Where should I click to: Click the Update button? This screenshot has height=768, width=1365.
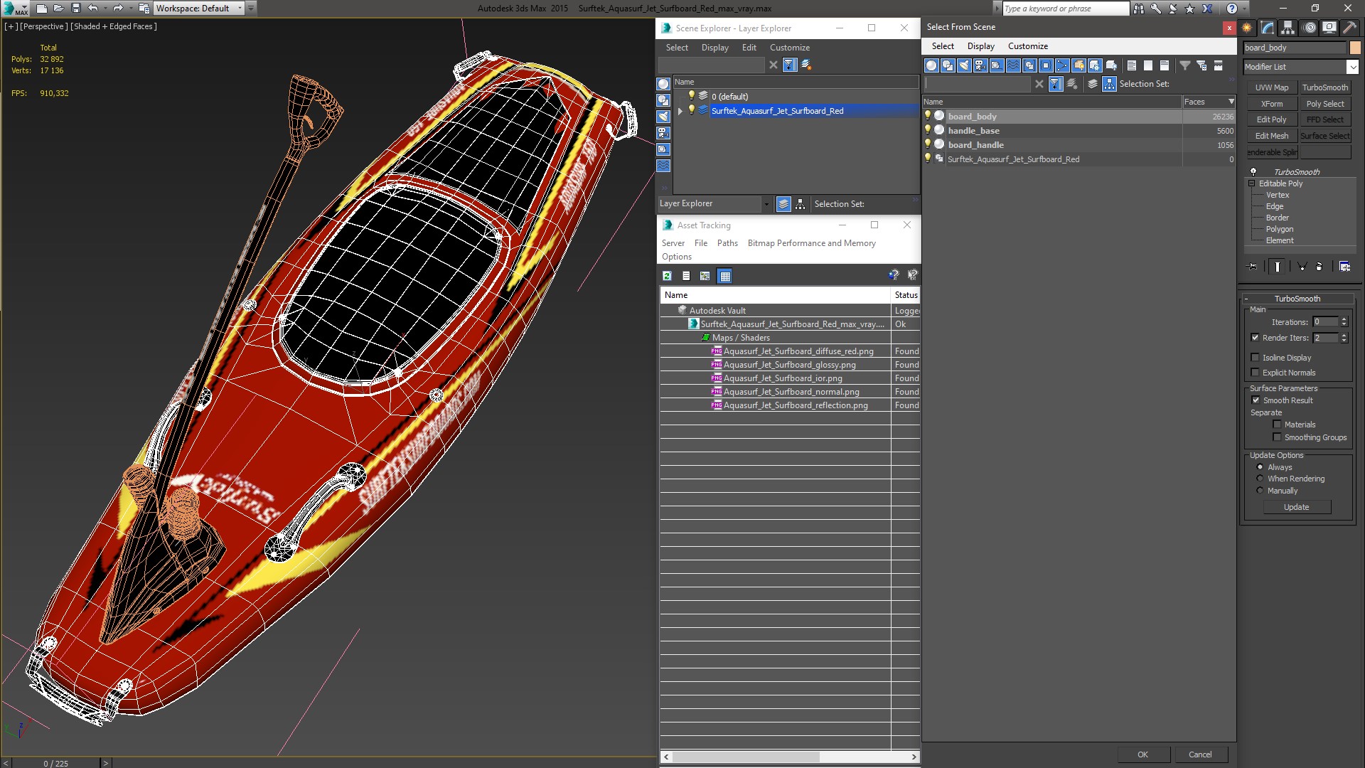(1296, 507)
